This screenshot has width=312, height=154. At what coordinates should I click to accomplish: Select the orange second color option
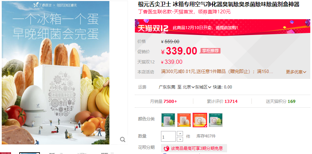click(x=184, y=120)
